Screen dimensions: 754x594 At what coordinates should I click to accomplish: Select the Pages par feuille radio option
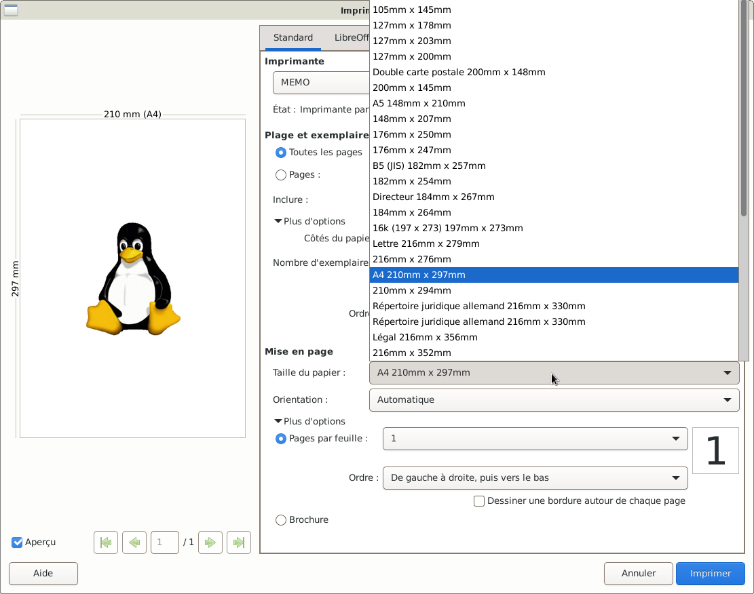281,439
